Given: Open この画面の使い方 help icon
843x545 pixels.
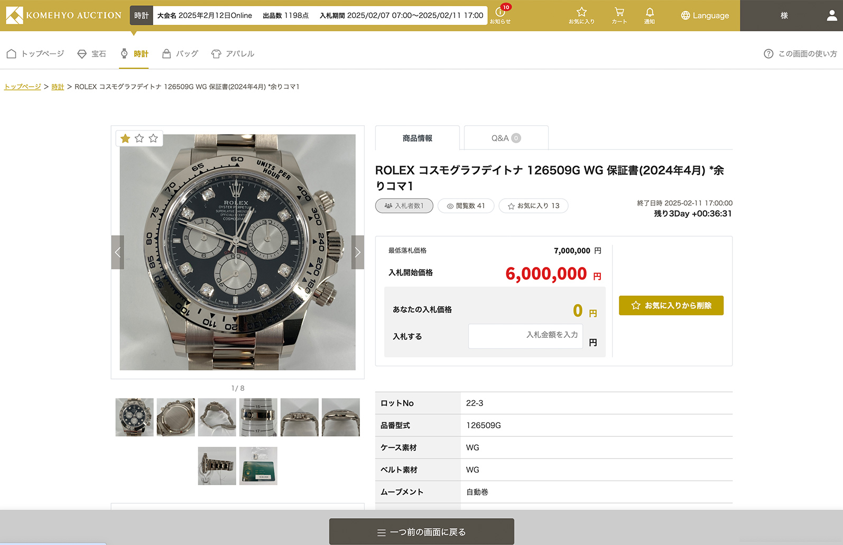Looking at the screenshot, I should click(768, 54).
